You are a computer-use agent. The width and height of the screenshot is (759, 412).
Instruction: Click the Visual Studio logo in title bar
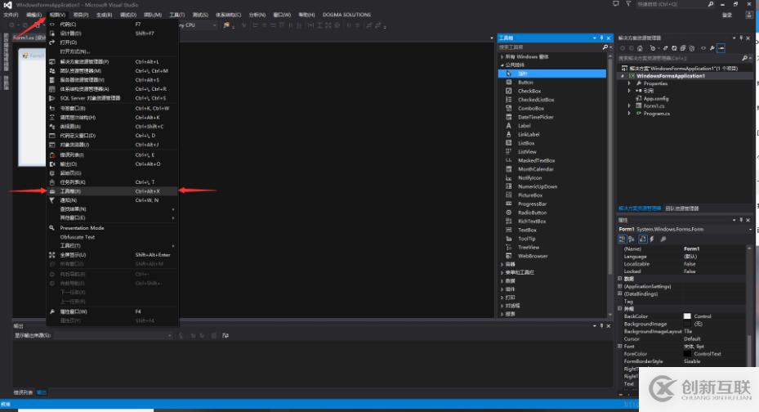pos(7,5)
